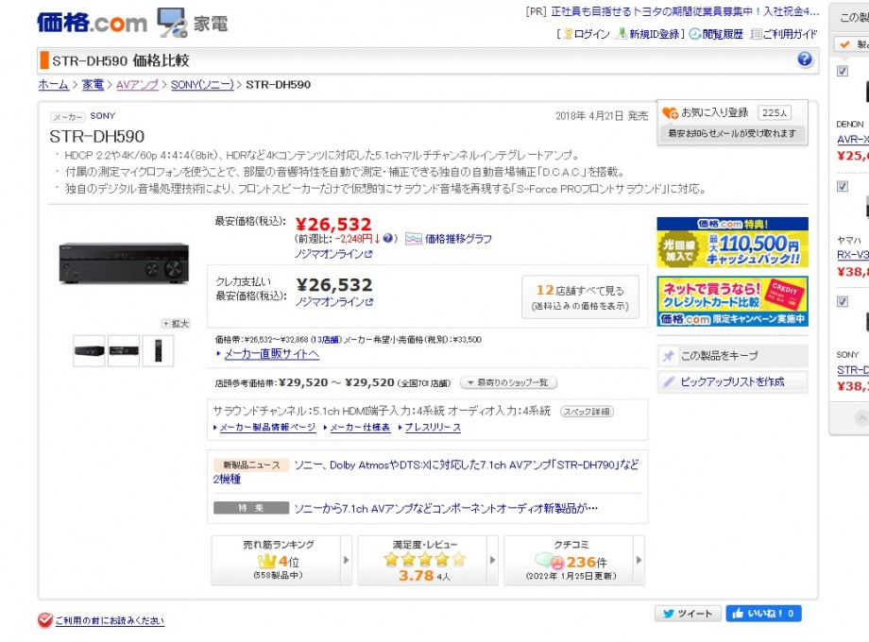
Task: Click arrow beside クチコミ panel
Action: pyautogui.click(x=639, y=560)
